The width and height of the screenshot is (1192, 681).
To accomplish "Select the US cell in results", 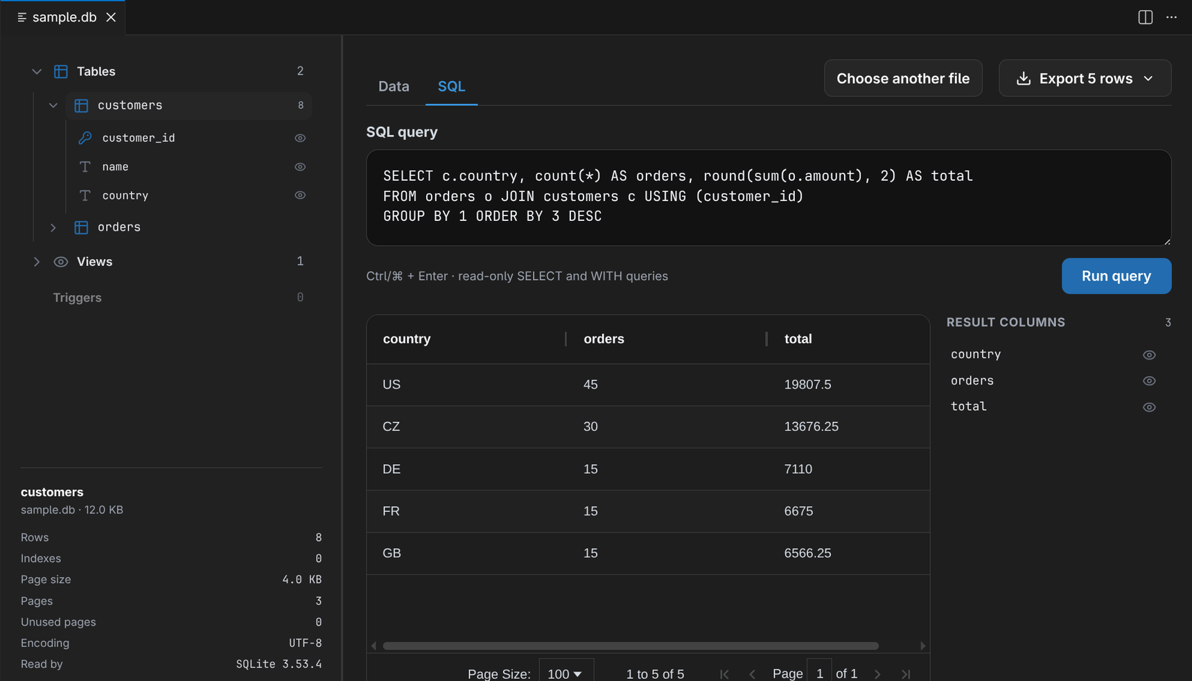I will tap(466, 384).
